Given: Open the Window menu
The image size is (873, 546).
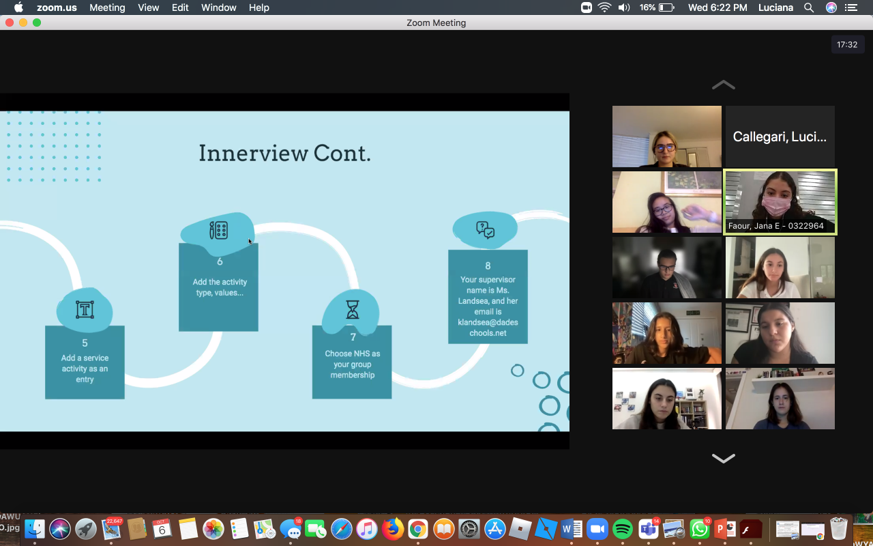Looking at the screenshot, I should 219,8.
